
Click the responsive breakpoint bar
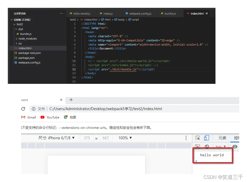[106, 146]
